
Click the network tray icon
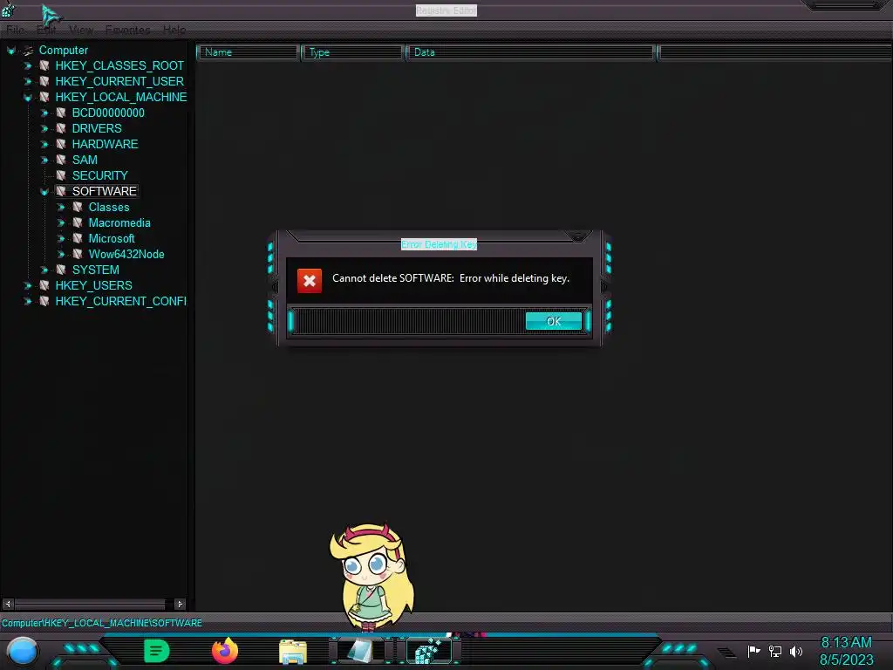(x=775, y=651)
